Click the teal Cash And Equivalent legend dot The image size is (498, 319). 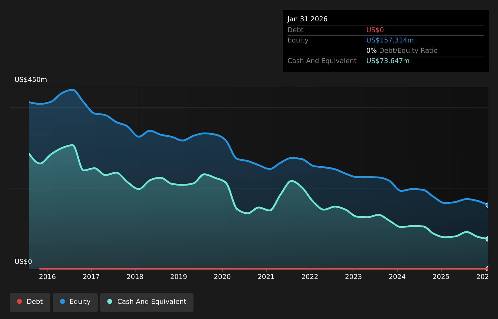[110, 301]
